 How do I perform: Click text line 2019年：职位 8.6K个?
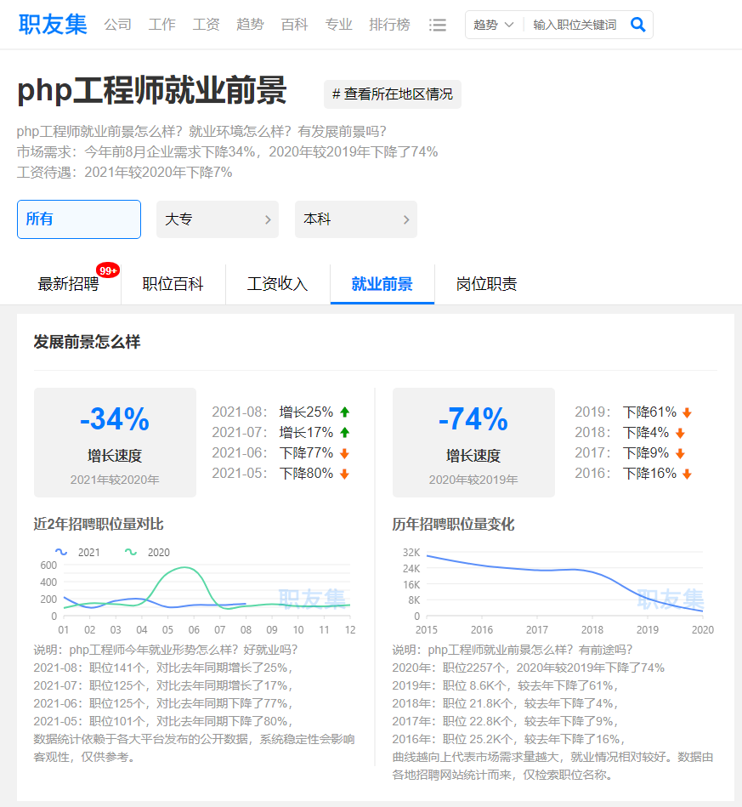pyautogui.click(x=506, y=686)
